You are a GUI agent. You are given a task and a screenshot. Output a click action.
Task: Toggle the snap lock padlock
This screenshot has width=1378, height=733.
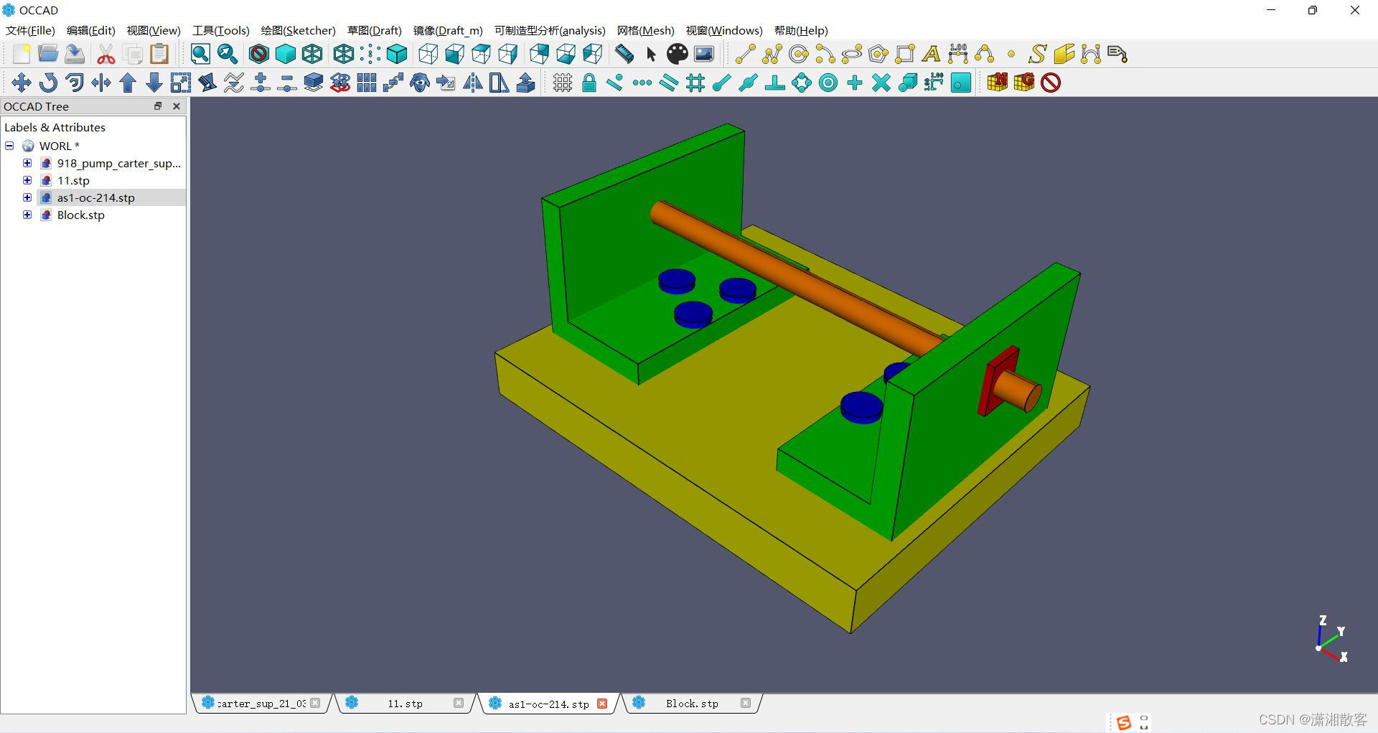coord(589,83)
